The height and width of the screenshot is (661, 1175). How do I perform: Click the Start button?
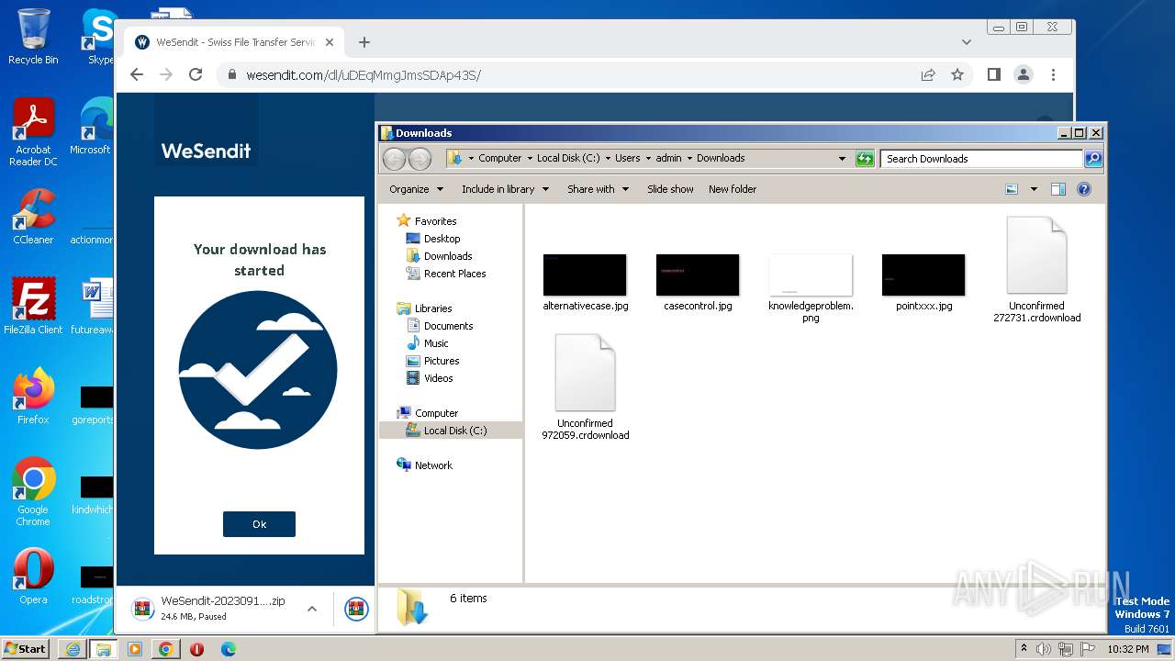click(x=26, y=648)
